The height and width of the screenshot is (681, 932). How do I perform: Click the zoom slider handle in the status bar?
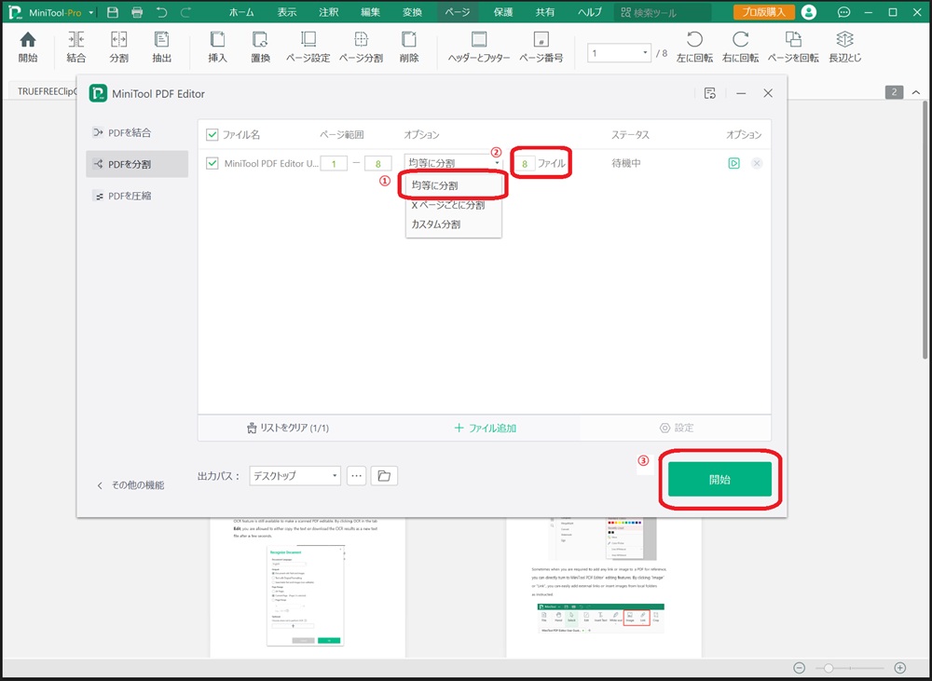click(828, 668)
